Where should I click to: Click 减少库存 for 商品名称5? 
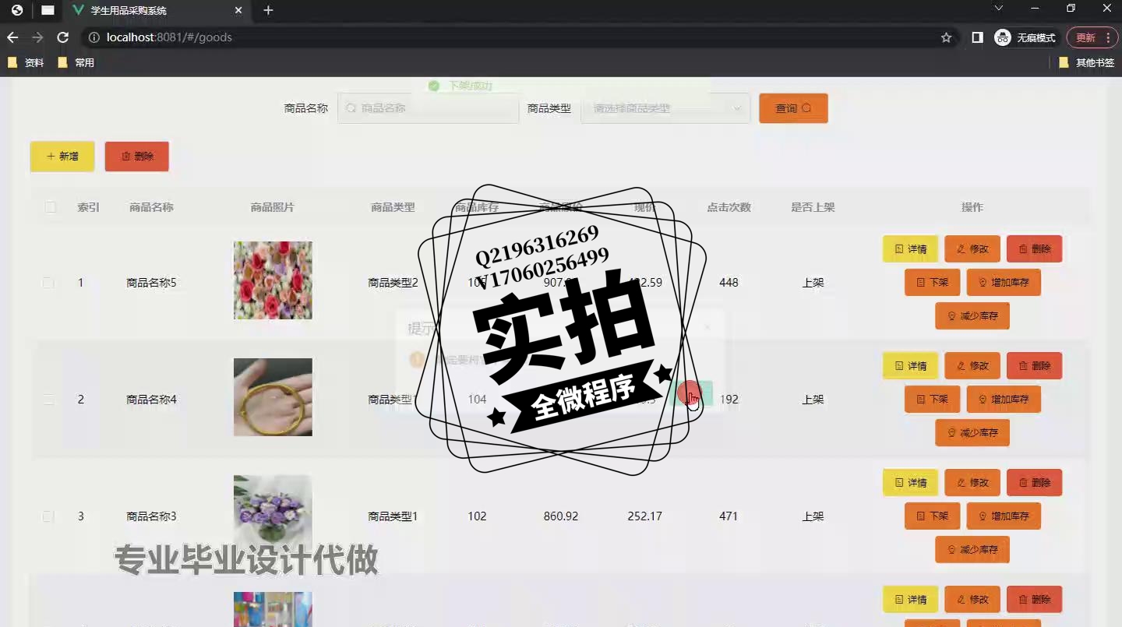pyautogui.click(x=972, y=316)
